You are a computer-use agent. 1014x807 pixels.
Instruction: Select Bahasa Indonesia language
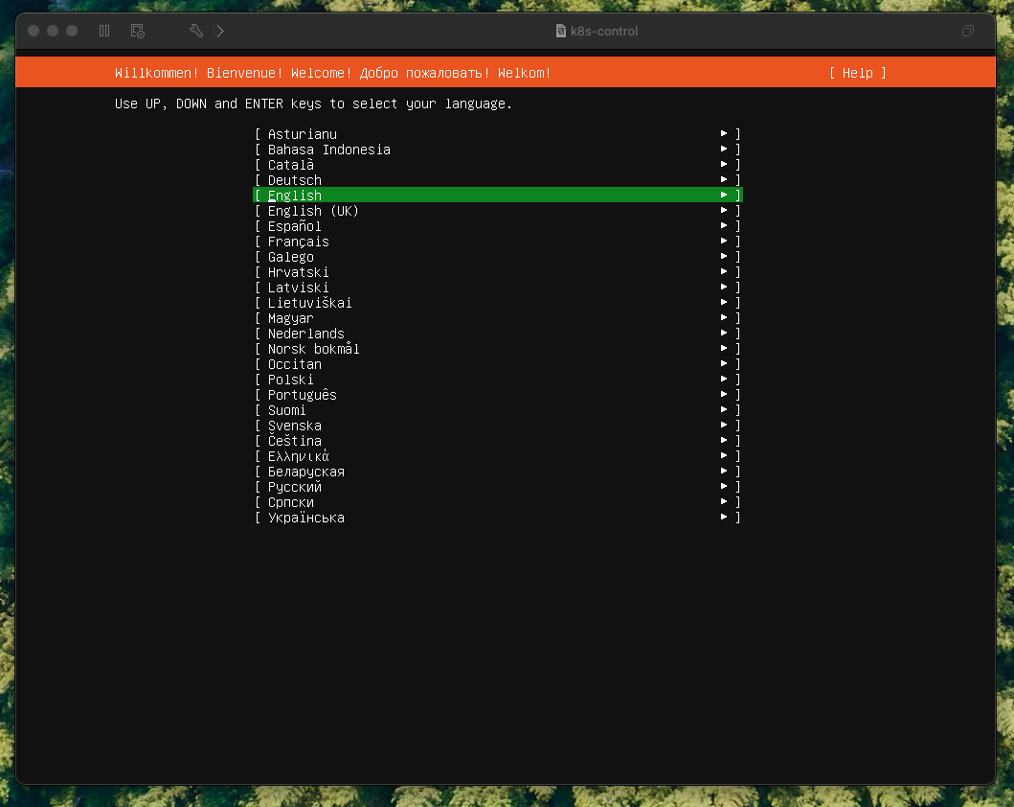[328, 150]
